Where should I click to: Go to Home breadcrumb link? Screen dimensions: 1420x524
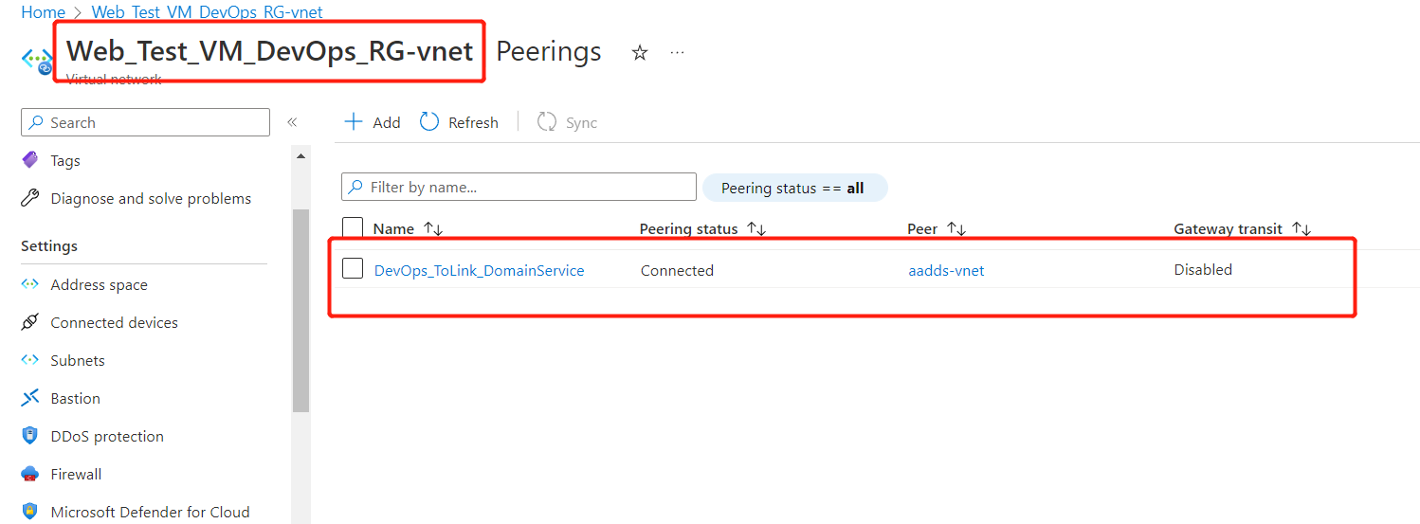tap(43, 12)
